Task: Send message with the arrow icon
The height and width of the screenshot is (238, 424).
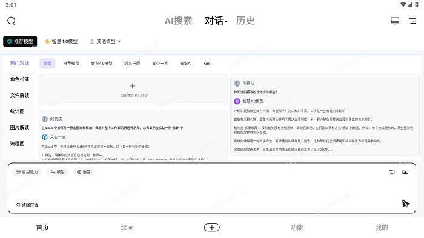Action: coord(405,203)
